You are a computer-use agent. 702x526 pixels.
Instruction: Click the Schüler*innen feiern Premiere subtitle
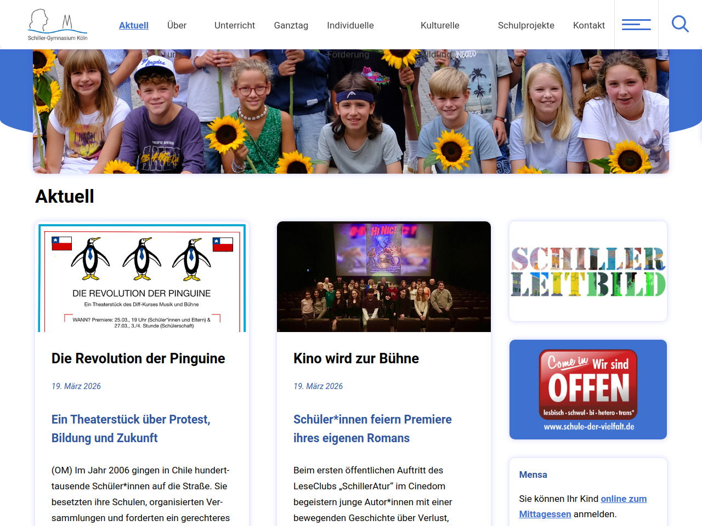coord(372,428)
